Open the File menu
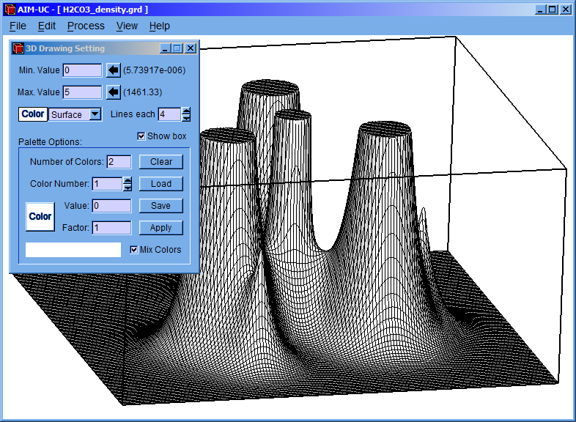 click(x=18, y=26)
